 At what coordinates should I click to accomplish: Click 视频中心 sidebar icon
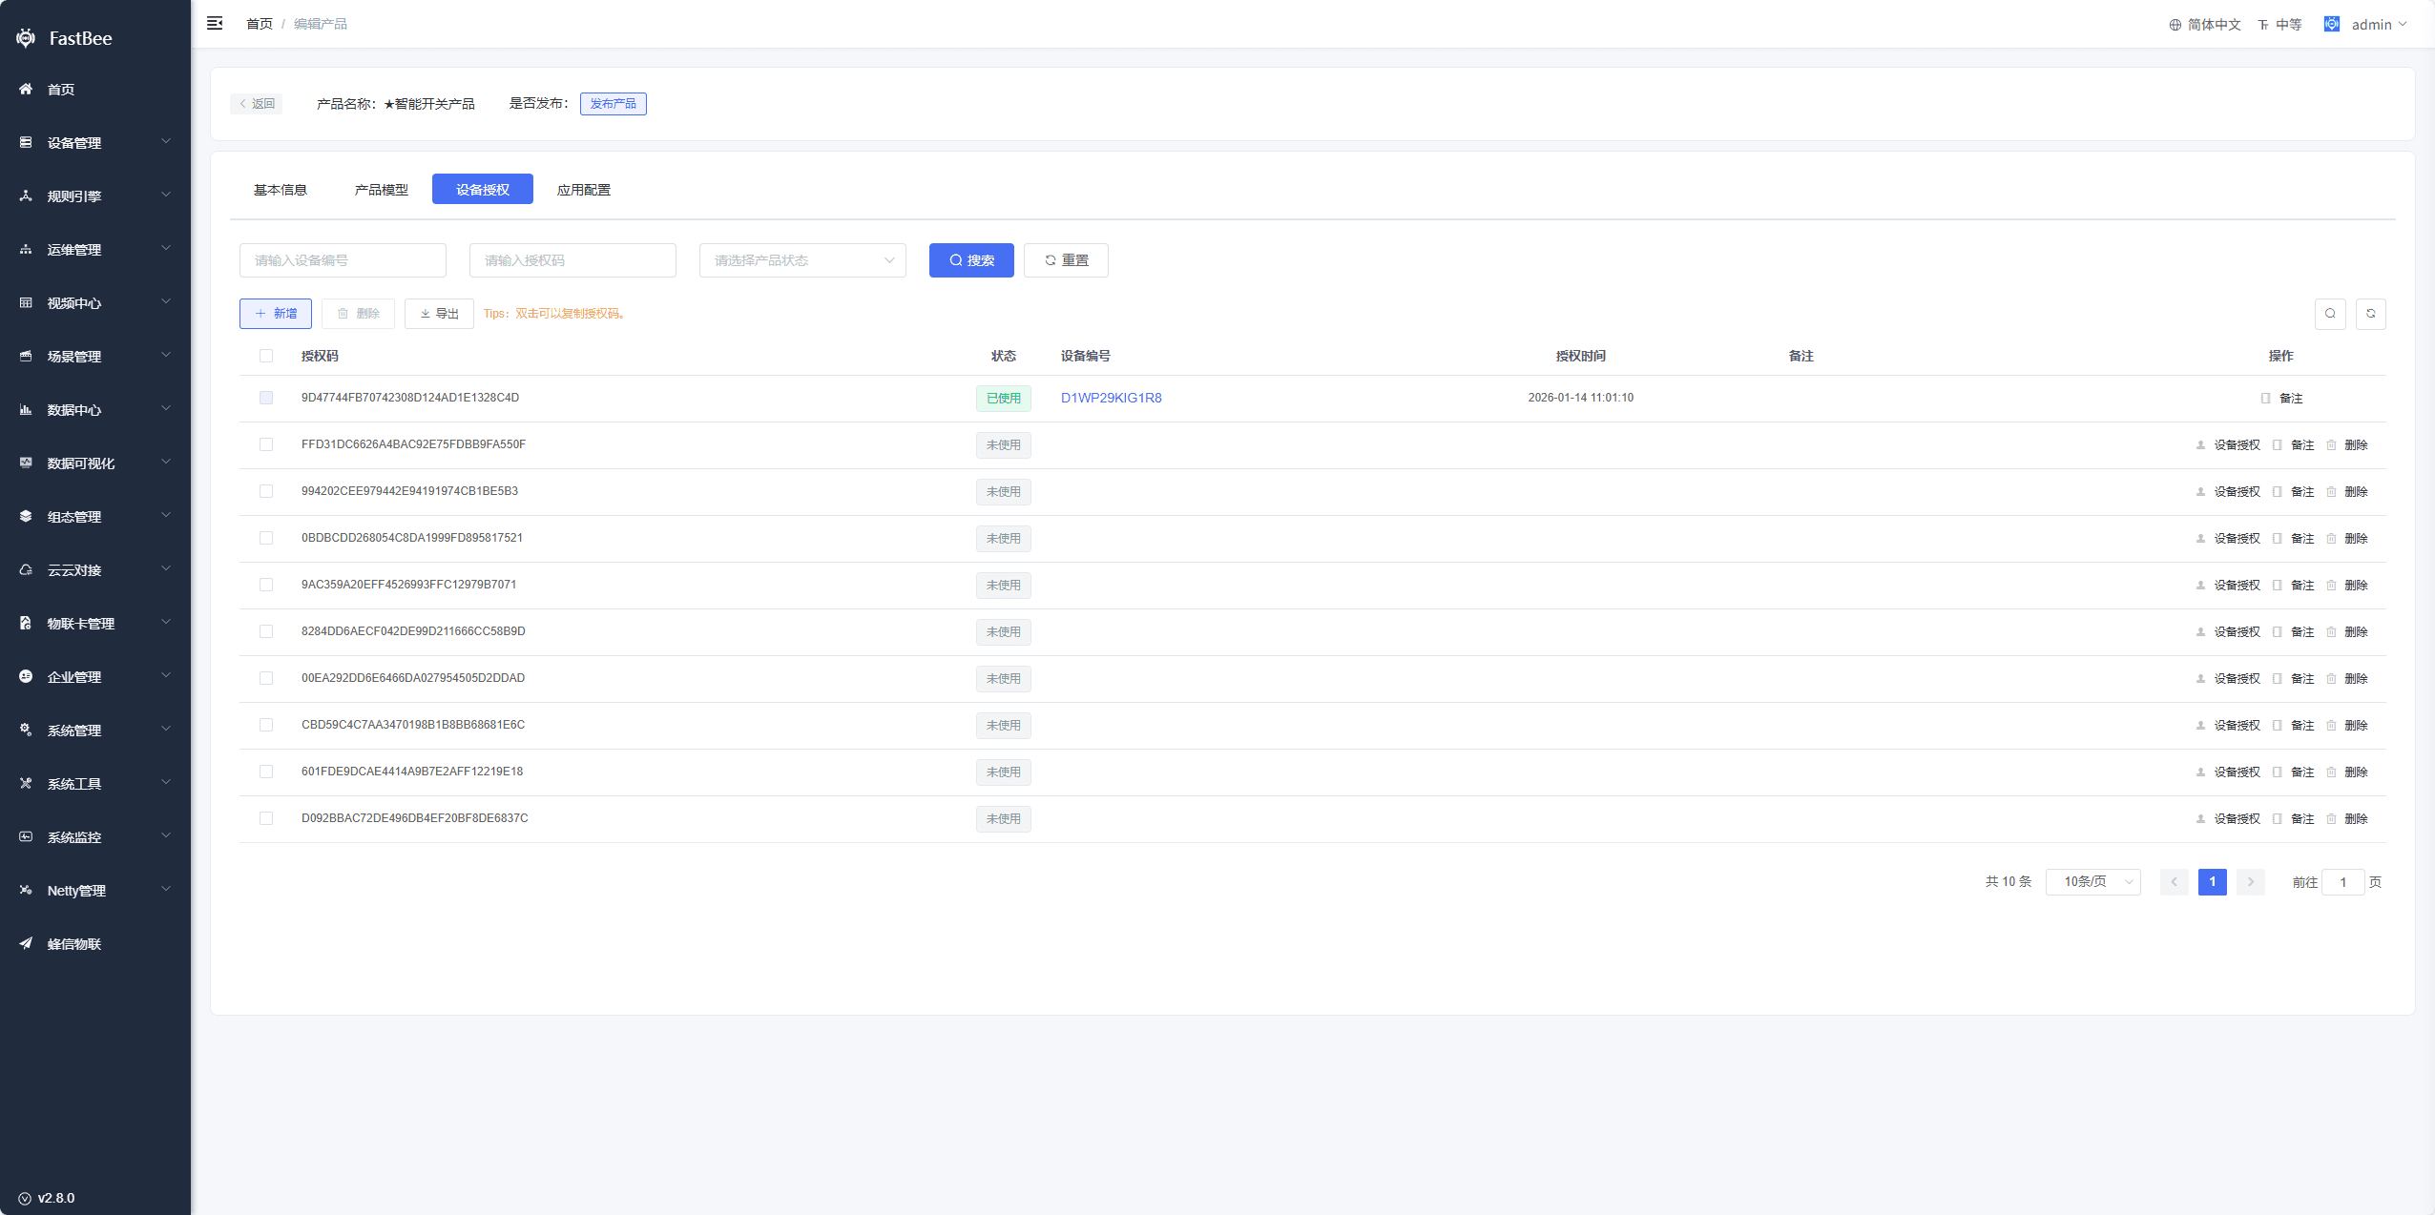point(26,302)
